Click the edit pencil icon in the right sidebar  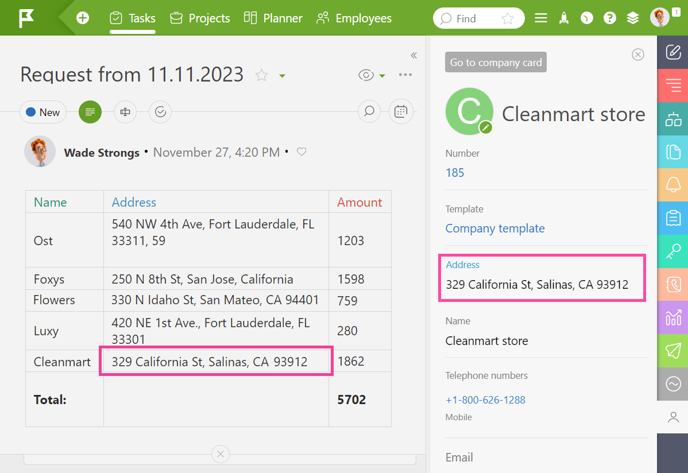(x=673, y=52)
